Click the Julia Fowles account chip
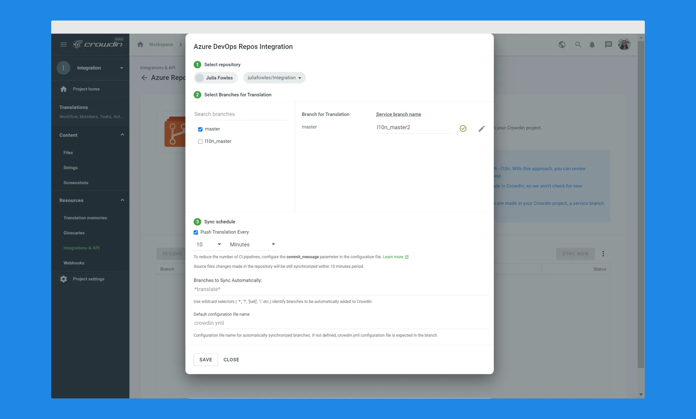Viewport: 696px width, 419px height. tap(216, 77)
